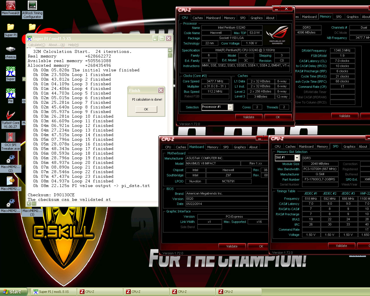Screen dimensions: 370x296
Task: Click Max Bandwidth PC3-10700H (667 MHz) field
Action: pos(320,169)
